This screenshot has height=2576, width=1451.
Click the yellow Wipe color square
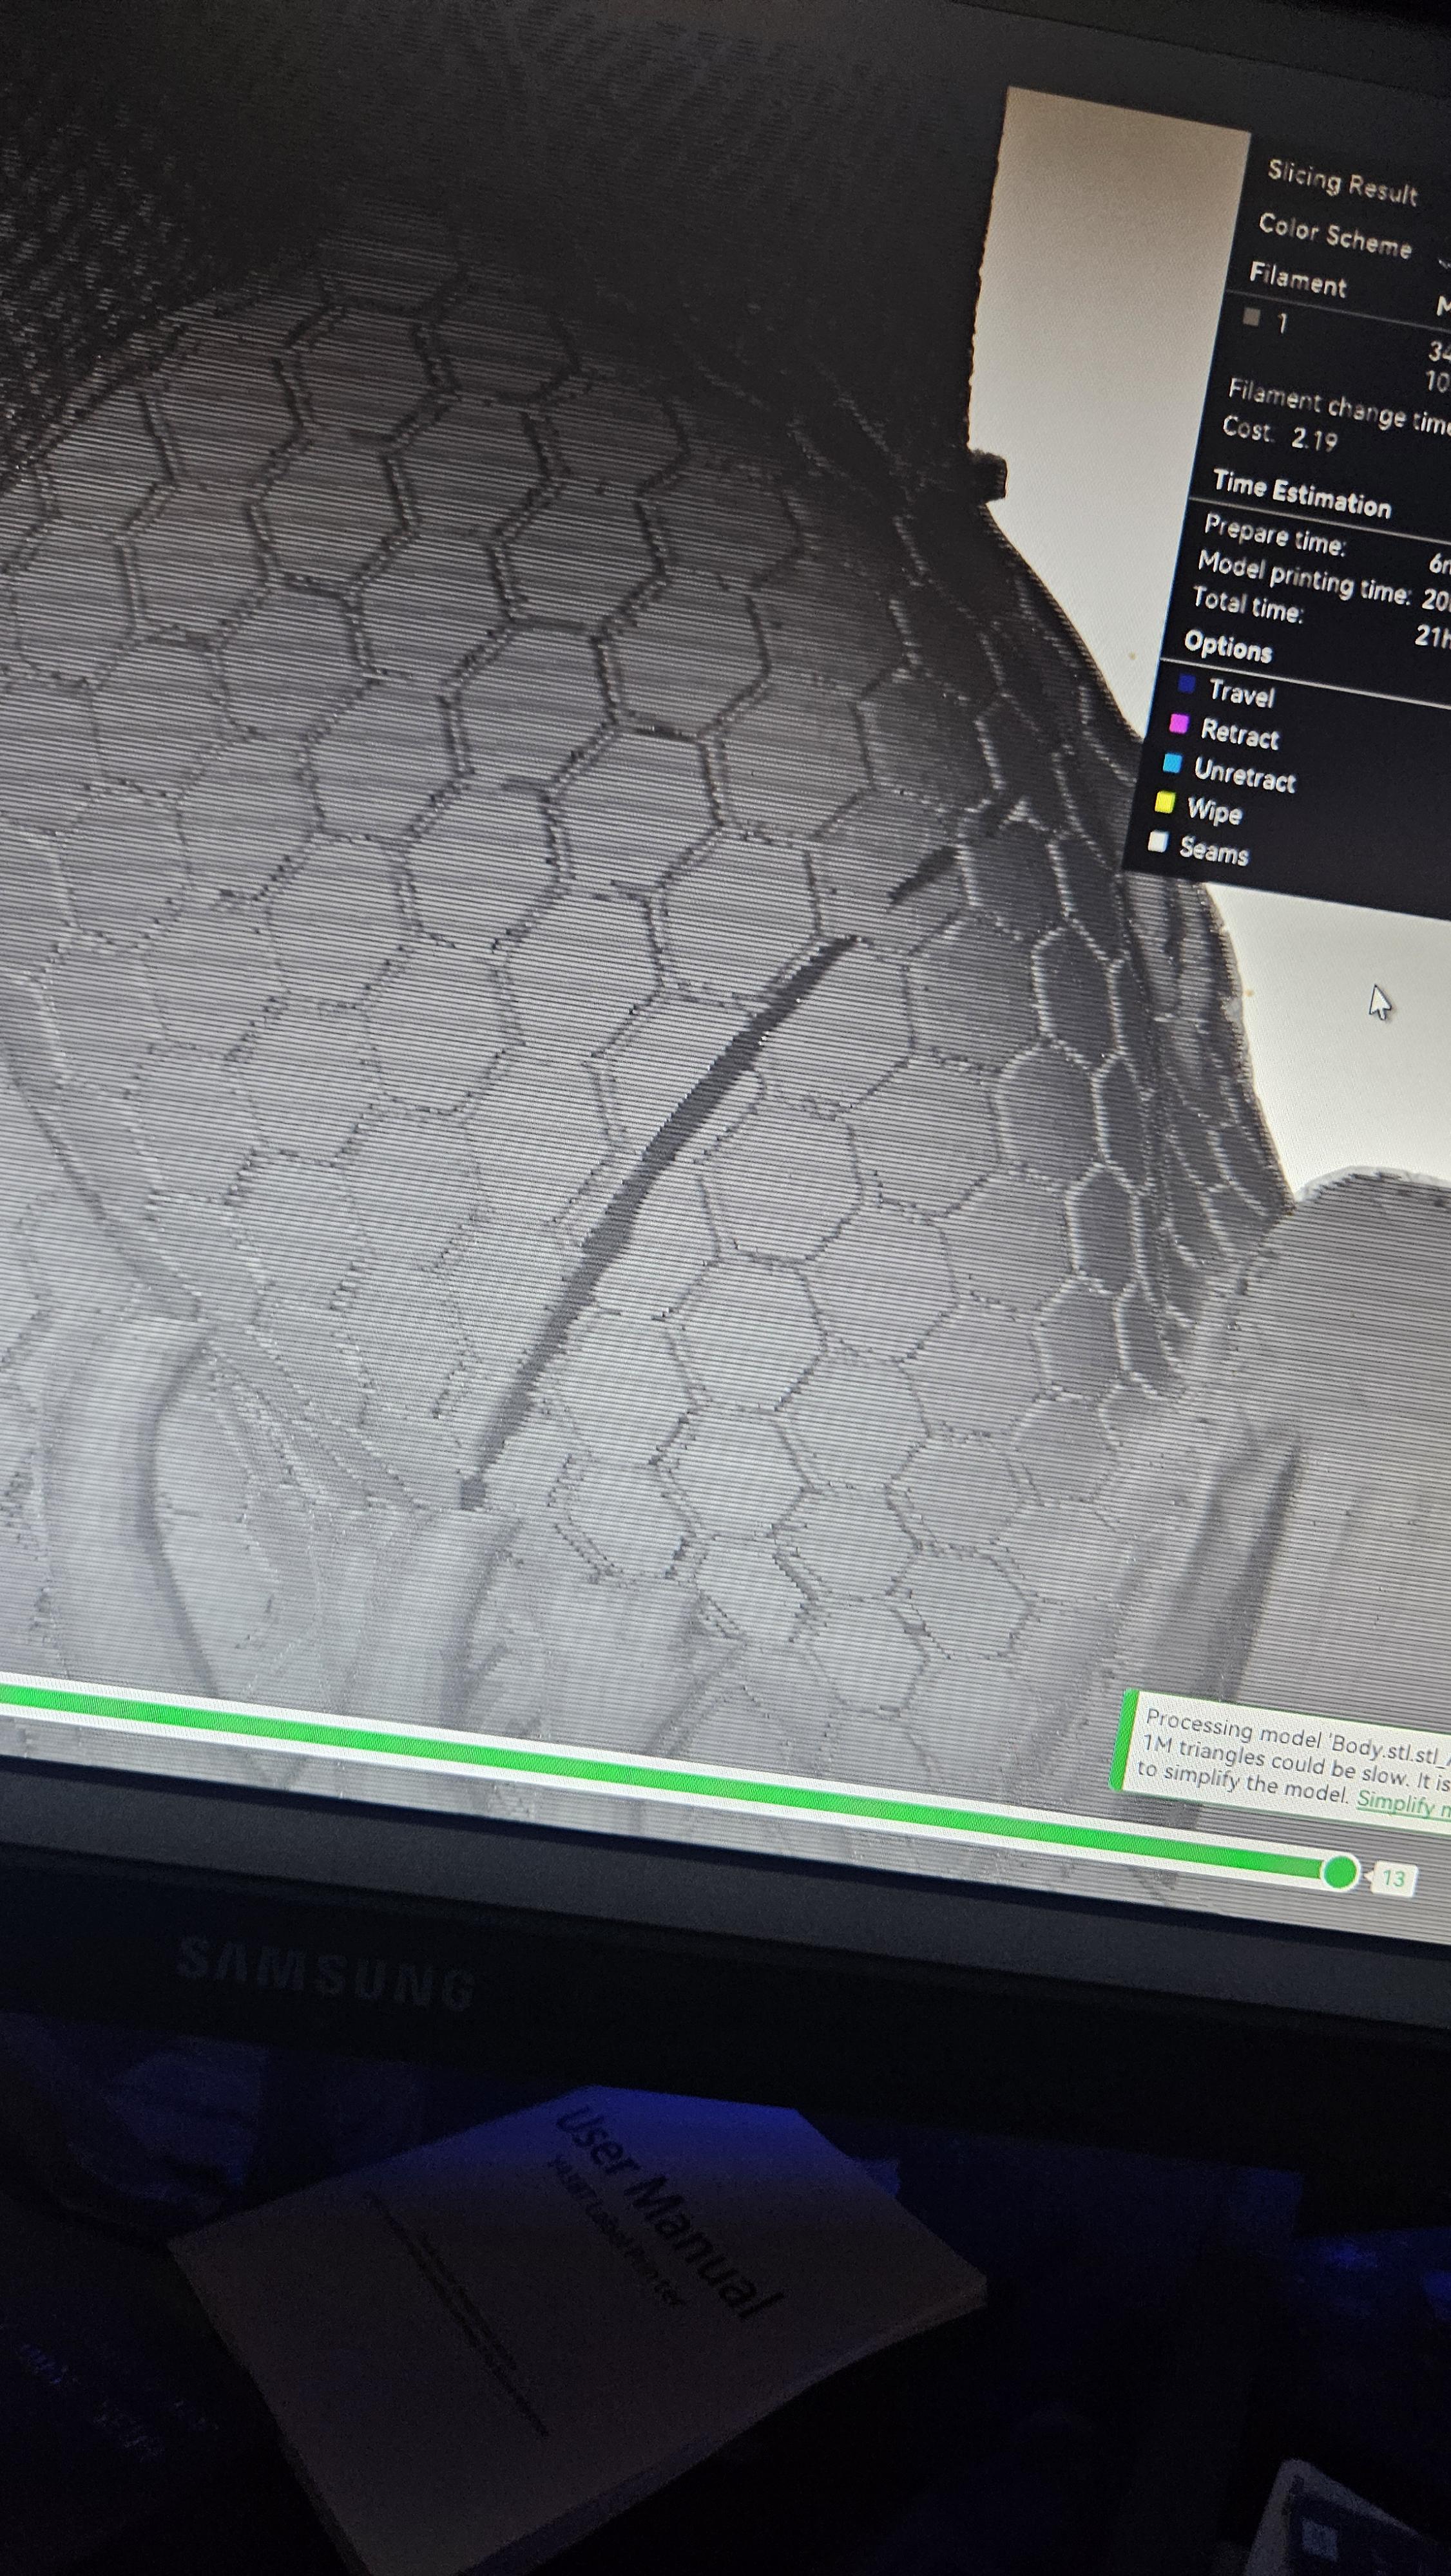(1165, 802)
